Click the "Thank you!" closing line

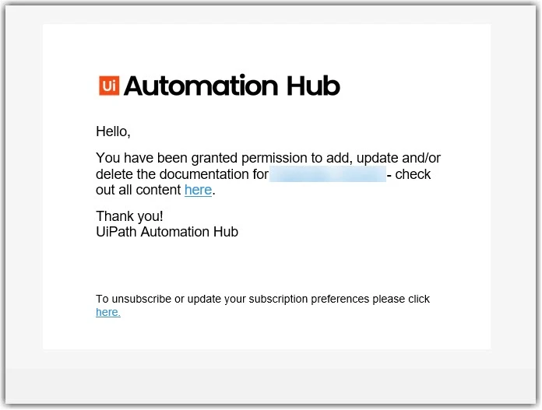click(x=129, y=216)
